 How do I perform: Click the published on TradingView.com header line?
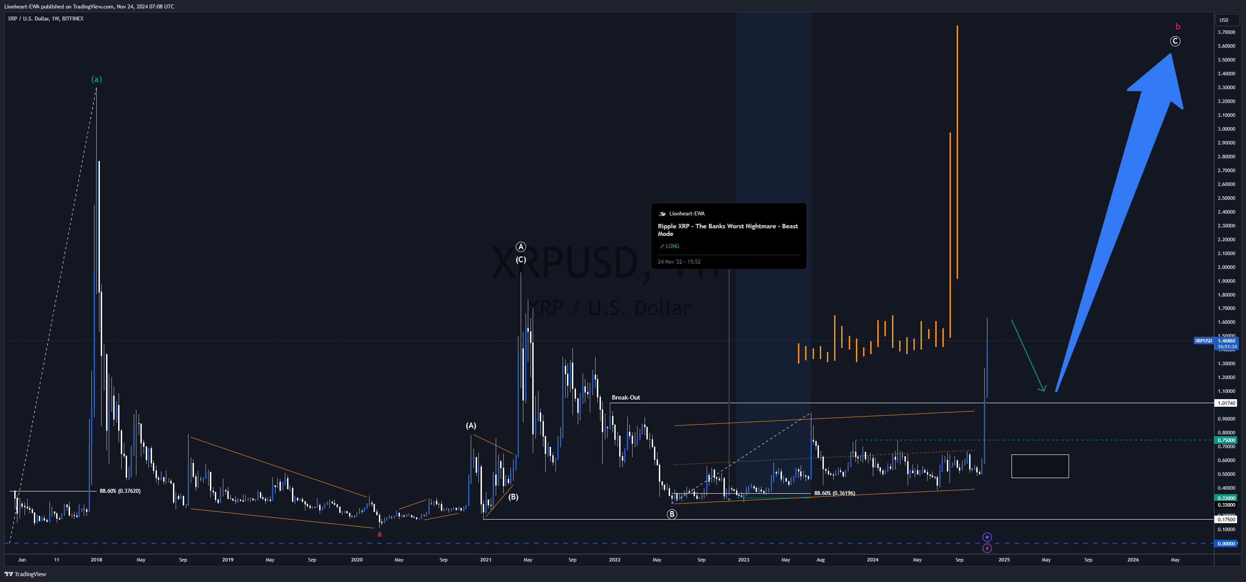(x=89, y=6)
